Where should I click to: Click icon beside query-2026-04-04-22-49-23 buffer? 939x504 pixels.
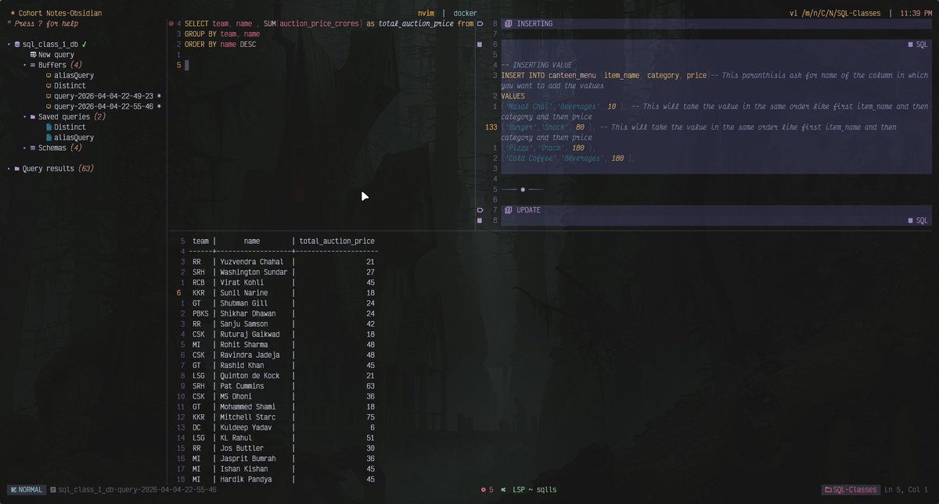click(x=49, y=96)
